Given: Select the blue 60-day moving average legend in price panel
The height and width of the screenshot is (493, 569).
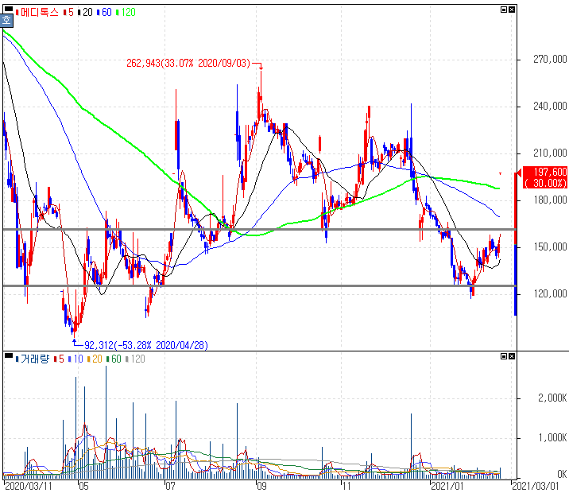Looking at the screenshot, I should 105,13.
